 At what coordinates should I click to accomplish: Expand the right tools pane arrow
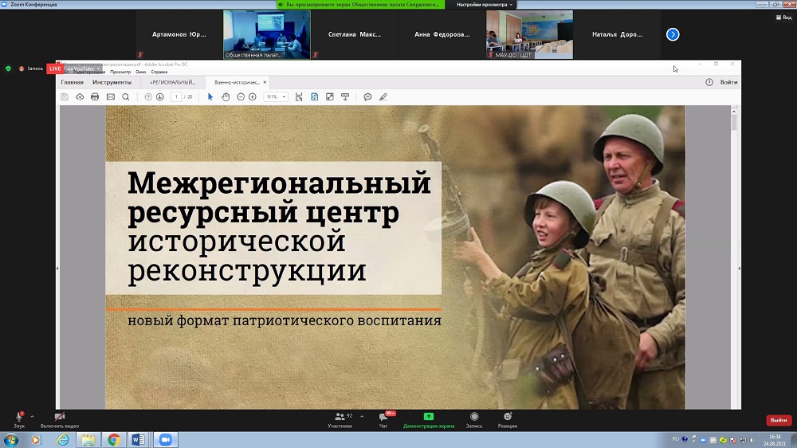coord(739,269)
